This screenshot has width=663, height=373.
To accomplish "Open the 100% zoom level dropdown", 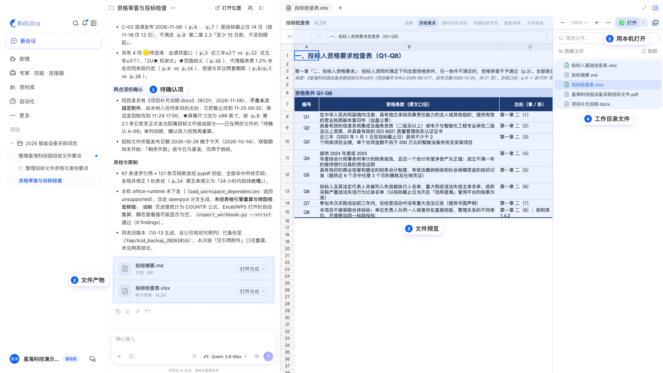I will (579, 23).
